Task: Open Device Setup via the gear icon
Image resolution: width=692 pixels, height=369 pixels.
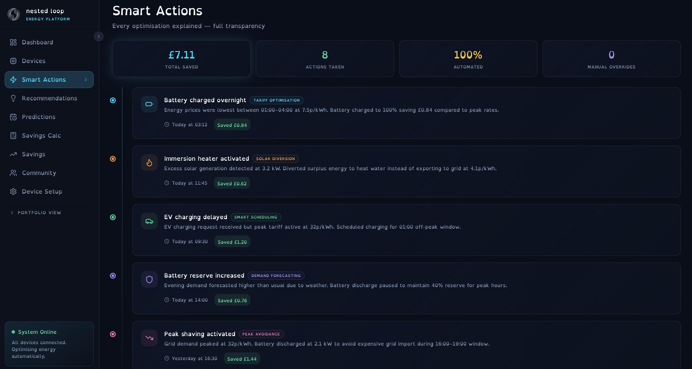Action: click(13, 191)
